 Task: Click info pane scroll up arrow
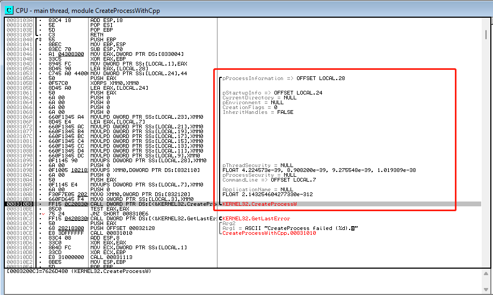tap(486, 274)
